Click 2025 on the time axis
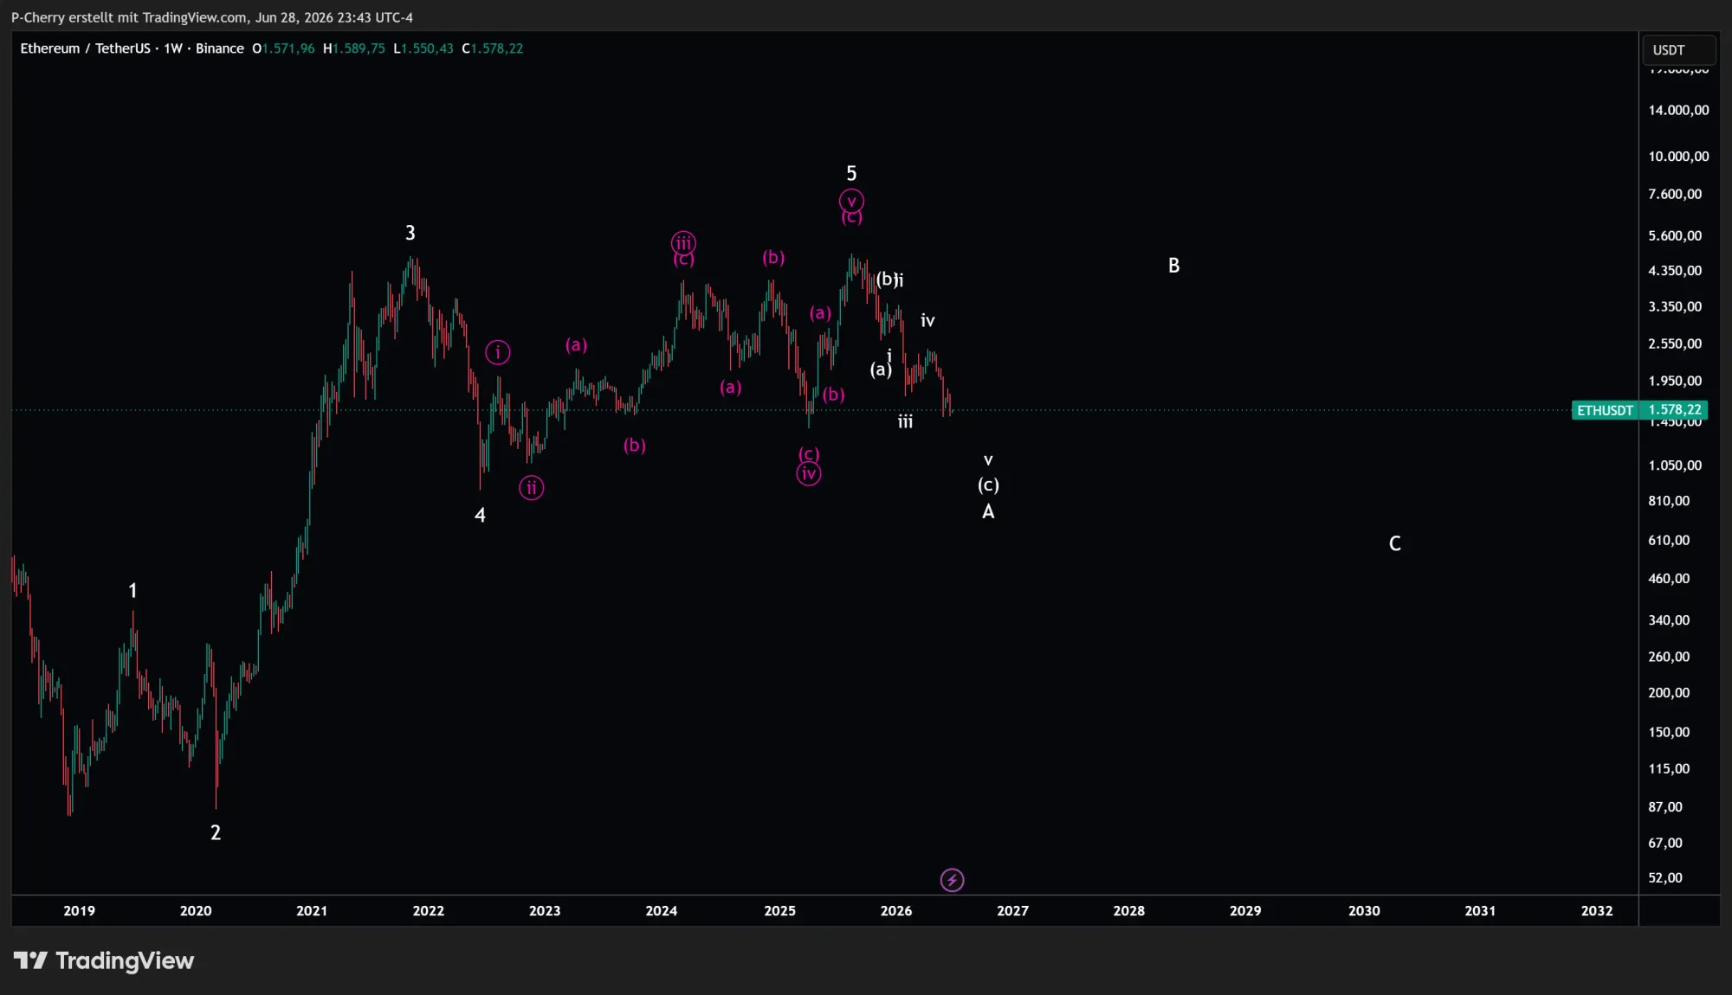This screenshot has height=995, width=1732. (x=780, y=911)
